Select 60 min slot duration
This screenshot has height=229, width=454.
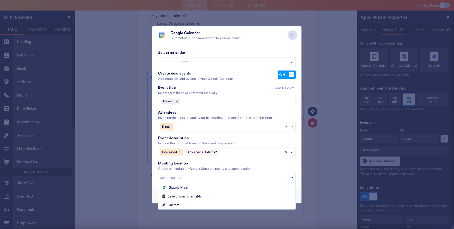409,100
